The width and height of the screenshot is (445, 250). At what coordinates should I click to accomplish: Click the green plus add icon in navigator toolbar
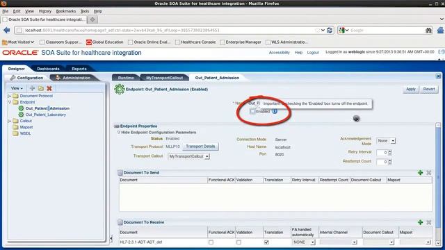[33, 88]
